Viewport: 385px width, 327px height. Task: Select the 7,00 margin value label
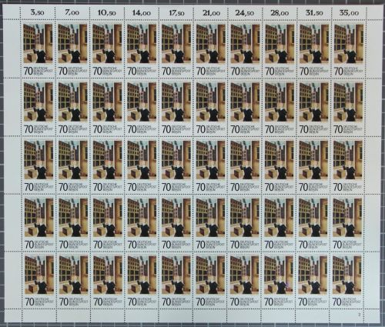pyautogui.click(x=72, y=12)
